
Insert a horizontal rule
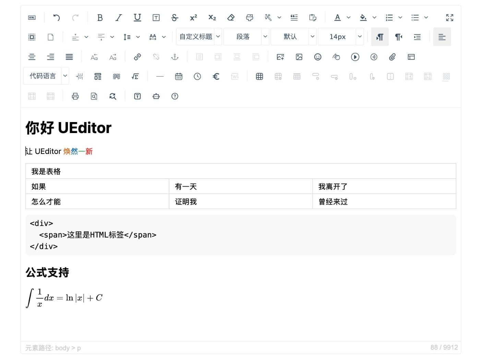pos(160,76)
